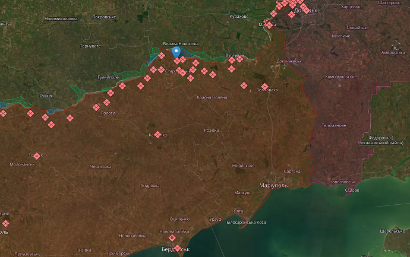
Task: Select the Гуляйполе town label
Action: click(x=108, y=77)
